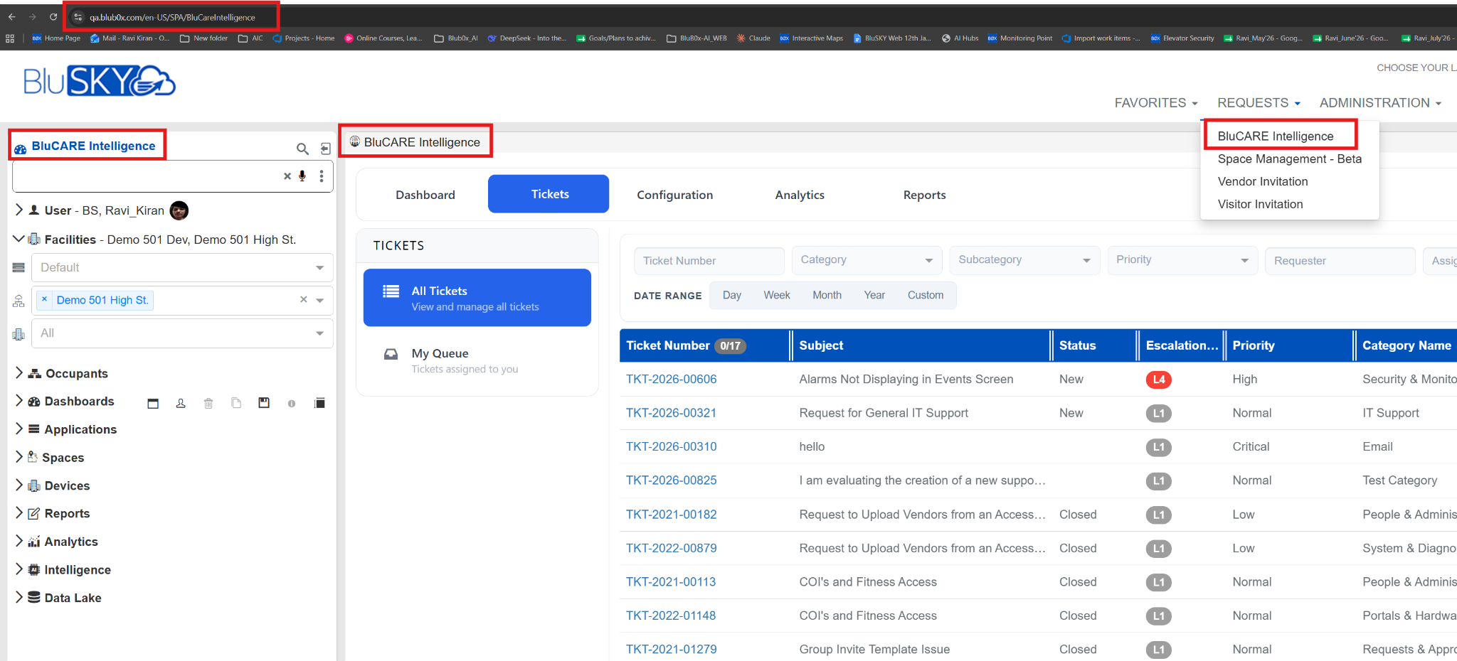Set the date range to Month
The width and height of the screenshot is (1457, 661).
(x=827, y=295)
